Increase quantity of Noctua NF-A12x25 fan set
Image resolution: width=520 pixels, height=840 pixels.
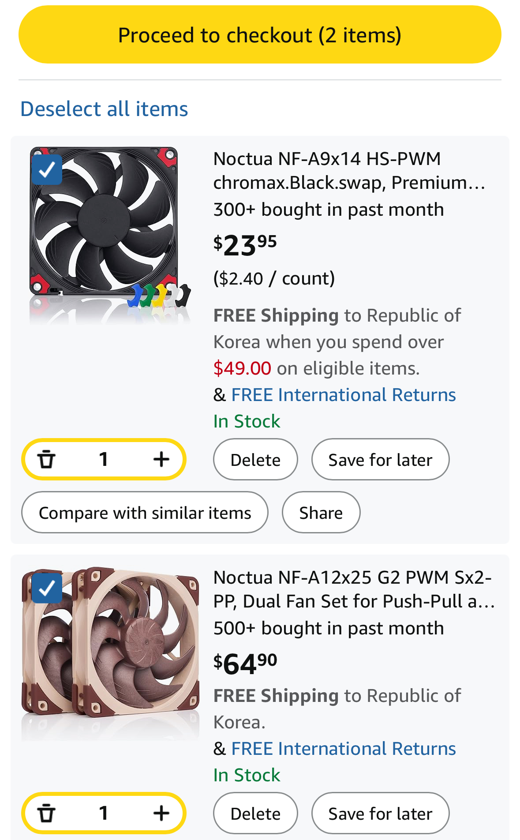coord(161,813)
